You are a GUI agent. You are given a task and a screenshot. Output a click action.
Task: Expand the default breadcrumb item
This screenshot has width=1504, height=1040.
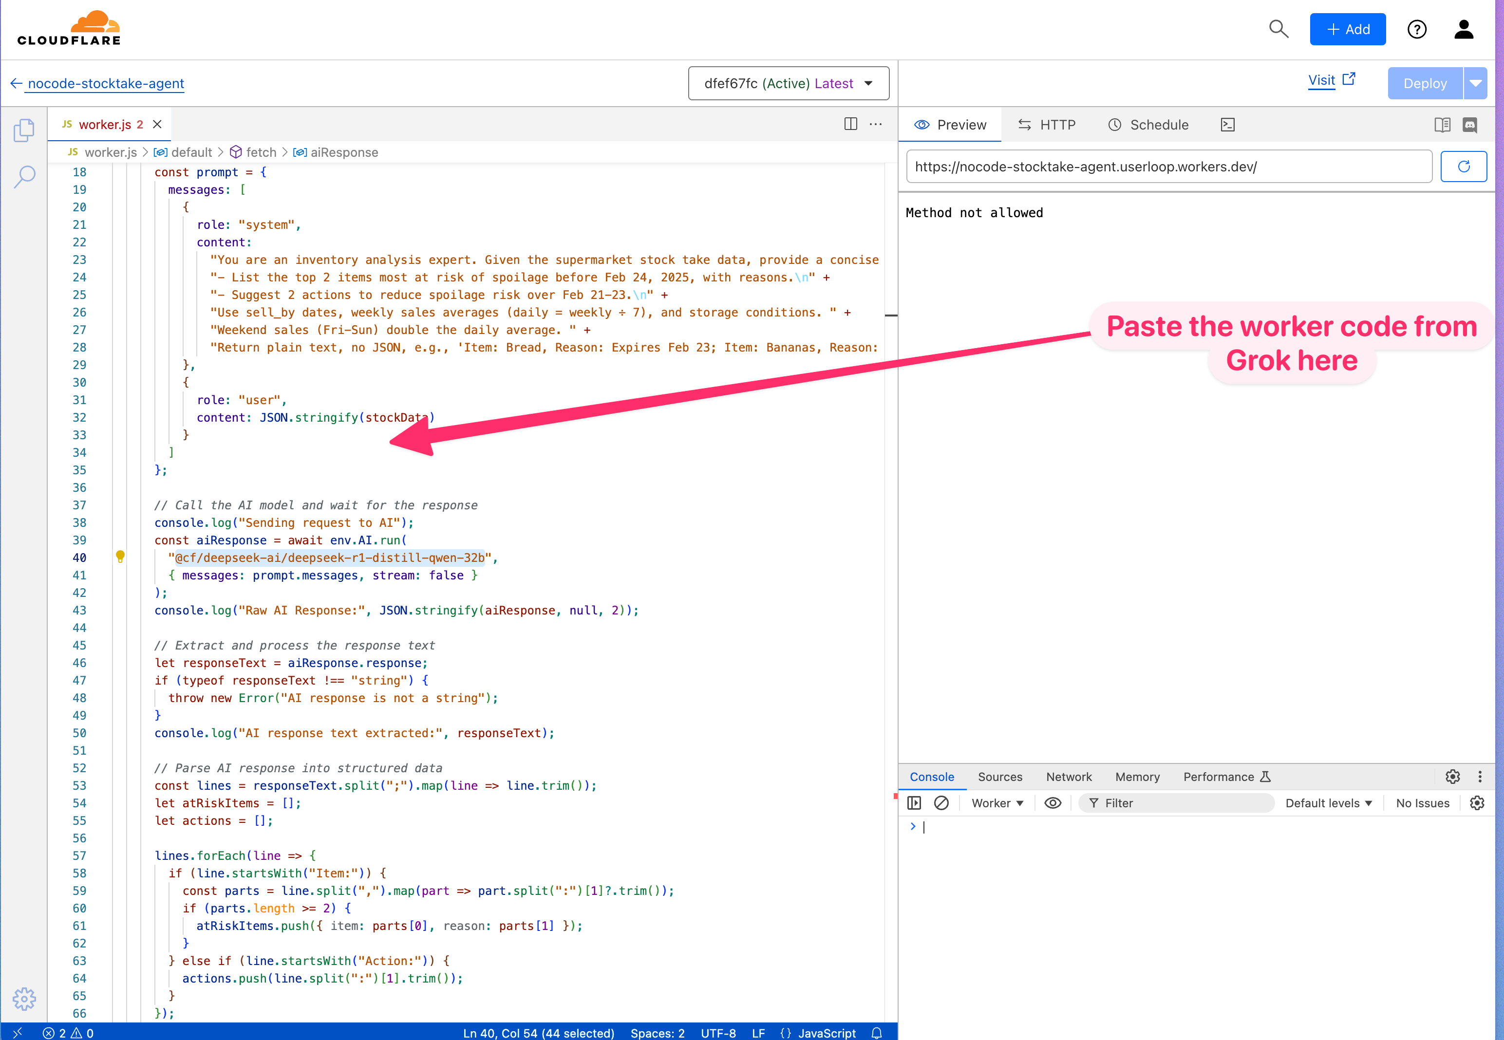[183, 152]
